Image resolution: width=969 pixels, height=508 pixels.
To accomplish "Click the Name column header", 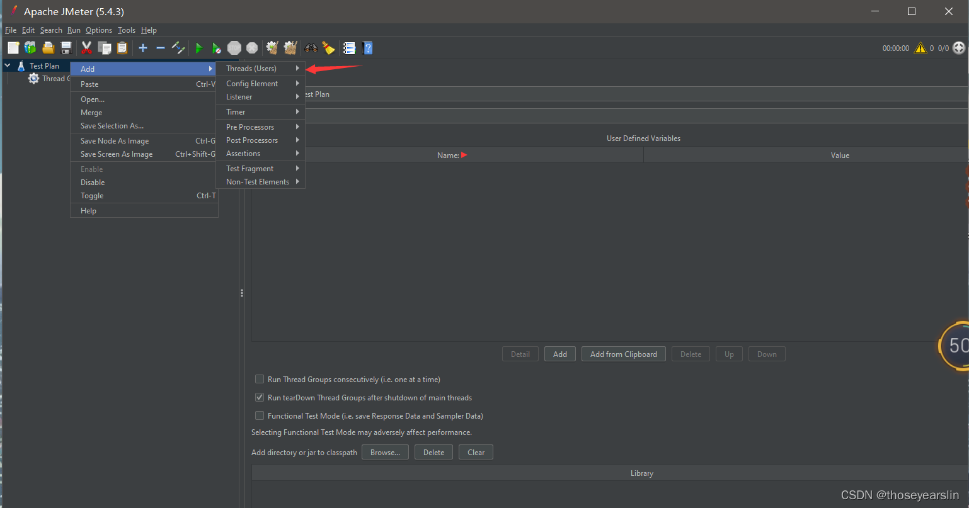I will pyautogui.click(x=448, y=155).
